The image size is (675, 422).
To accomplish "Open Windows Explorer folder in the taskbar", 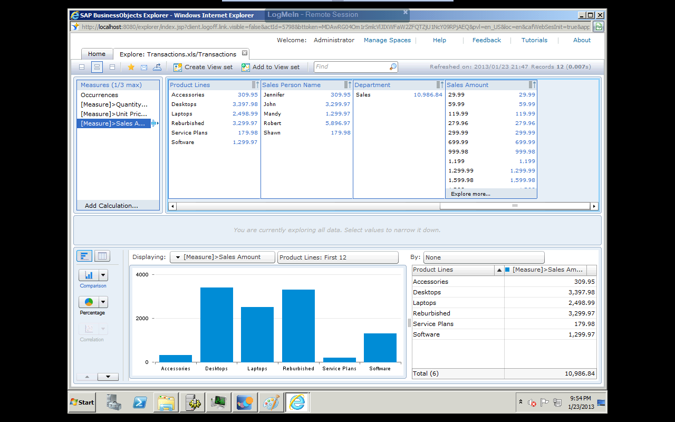I will (x=166, y=402).
